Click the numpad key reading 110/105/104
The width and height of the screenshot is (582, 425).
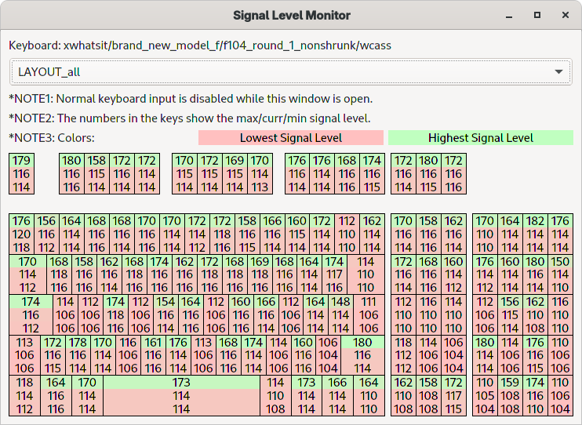[485, 396]
